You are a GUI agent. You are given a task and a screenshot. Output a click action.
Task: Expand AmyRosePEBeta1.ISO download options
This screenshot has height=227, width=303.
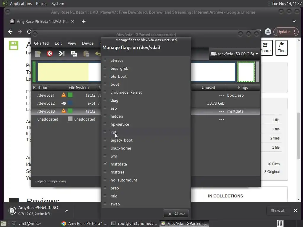coord(67,211)
